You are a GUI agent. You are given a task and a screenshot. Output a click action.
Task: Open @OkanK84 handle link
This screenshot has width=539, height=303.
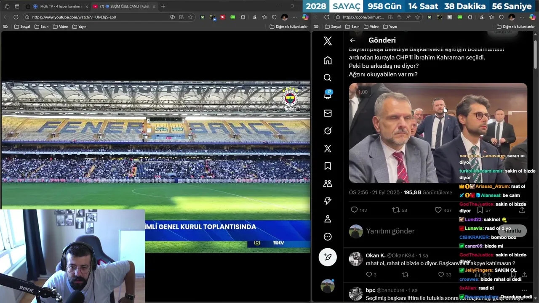click(401, 255)
